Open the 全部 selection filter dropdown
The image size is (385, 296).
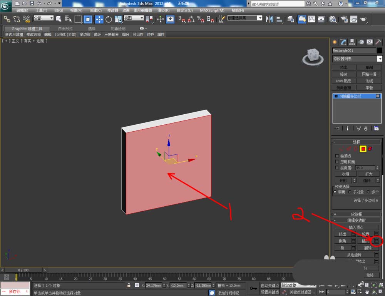pyautogui.click(x=44, y=18)
